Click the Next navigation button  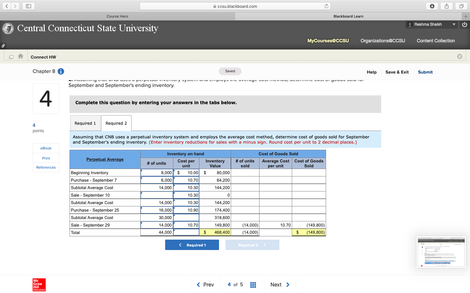pyautogui.click(x=280, y=284)
